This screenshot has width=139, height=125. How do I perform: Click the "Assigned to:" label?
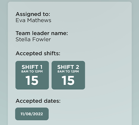(x=33, y=14)
